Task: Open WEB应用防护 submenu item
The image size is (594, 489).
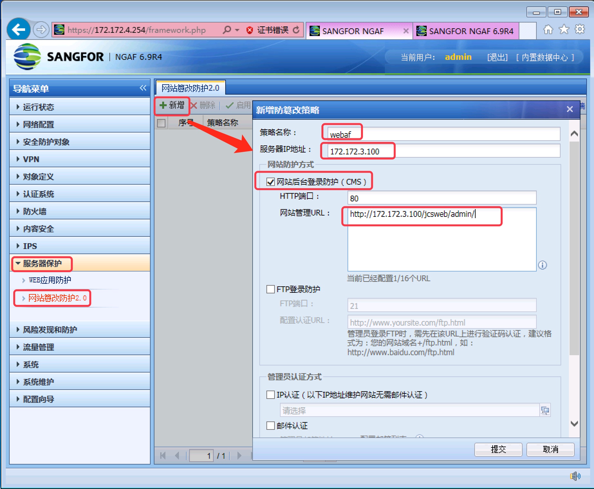Action: click(50, 280)
